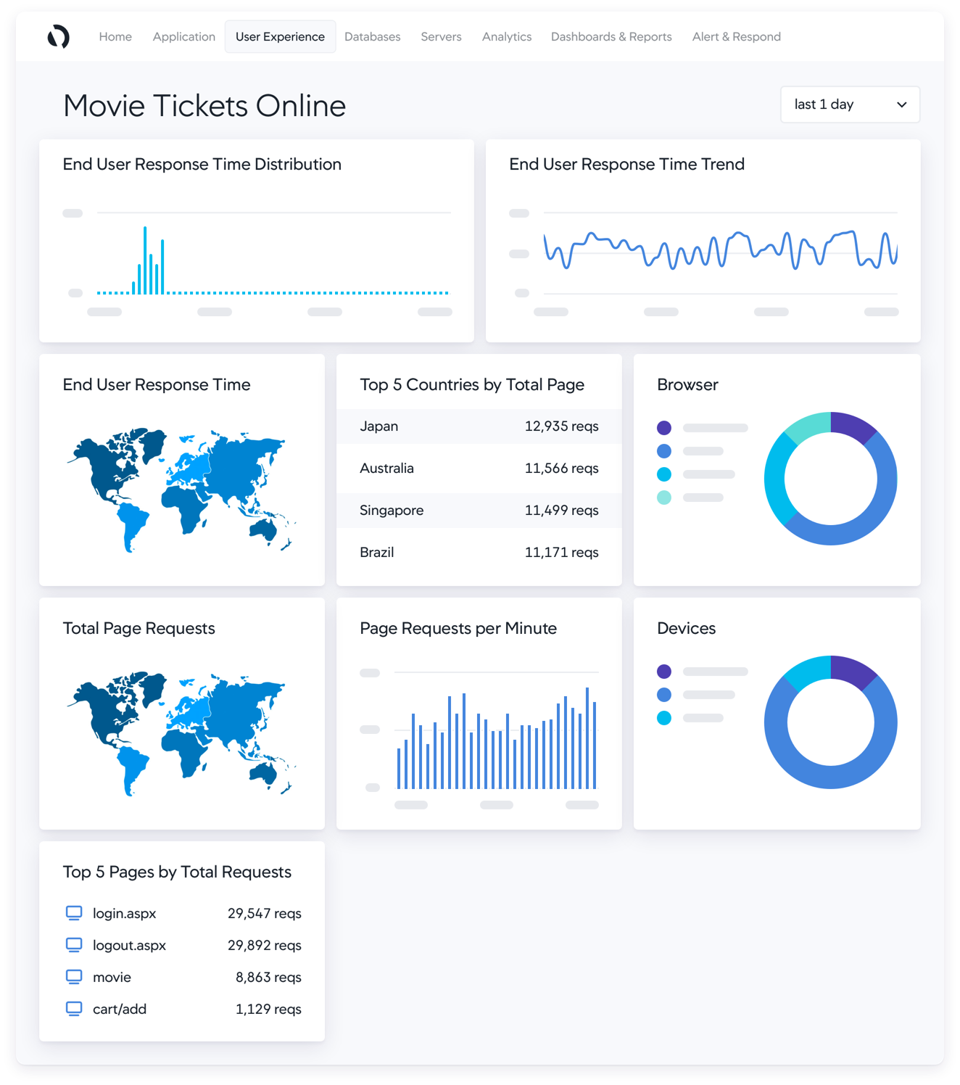Navigate to Dashboards & Reports
The width and height of the screenshot is (960, 1085).
(x=611, y=36)
